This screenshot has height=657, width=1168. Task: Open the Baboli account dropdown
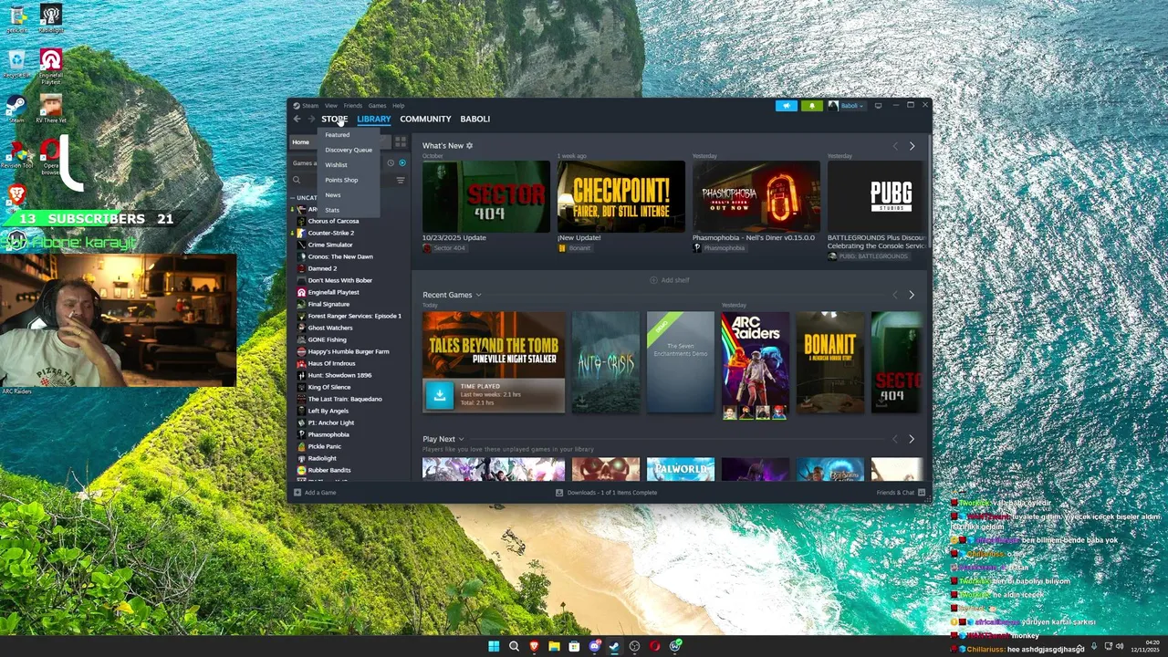point(846,106)
